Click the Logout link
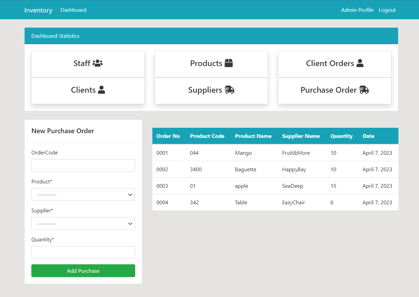The width and height of the screenshot is (419, 297). (x=387, y=10)
